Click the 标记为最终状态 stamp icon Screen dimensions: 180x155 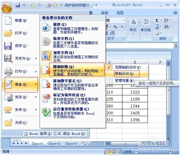pyautogui.click(x=46, y=98)
